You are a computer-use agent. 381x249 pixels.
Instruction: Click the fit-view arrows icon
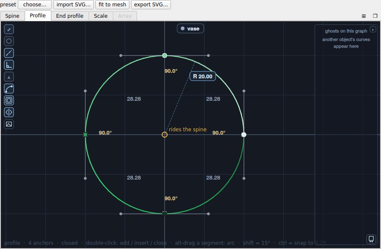(x=9, y=29)
